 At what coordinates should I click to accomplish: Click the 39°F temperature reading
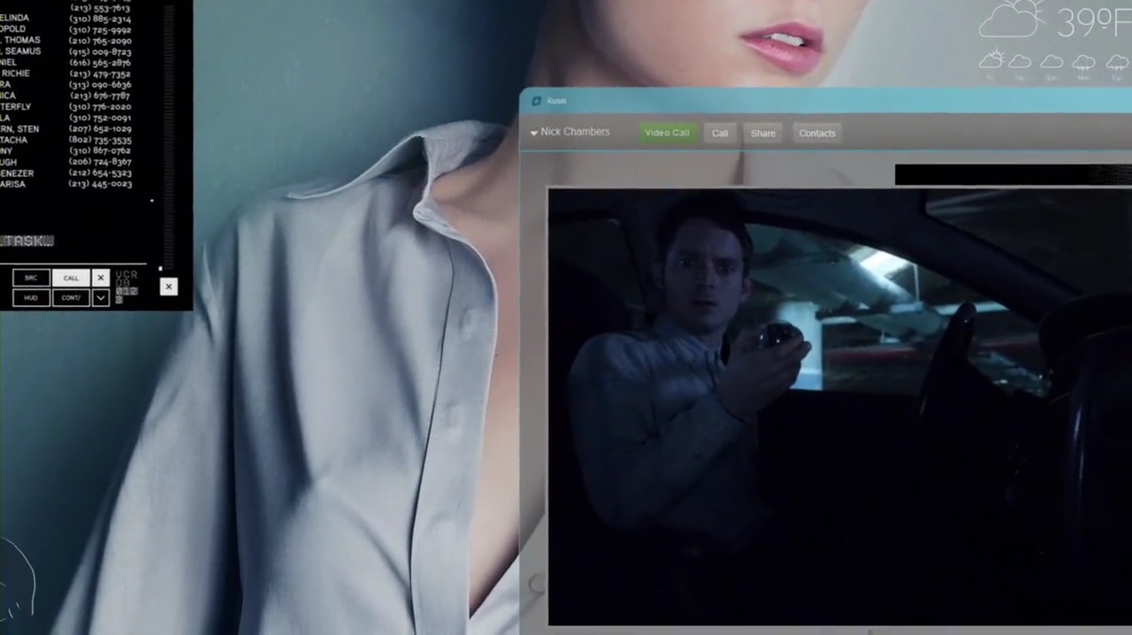pos(1093,23)
